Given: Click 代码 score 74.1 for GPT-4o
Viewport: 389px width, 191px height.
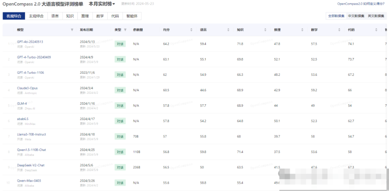Looking at the screenshot, I should tap(351, 44).
